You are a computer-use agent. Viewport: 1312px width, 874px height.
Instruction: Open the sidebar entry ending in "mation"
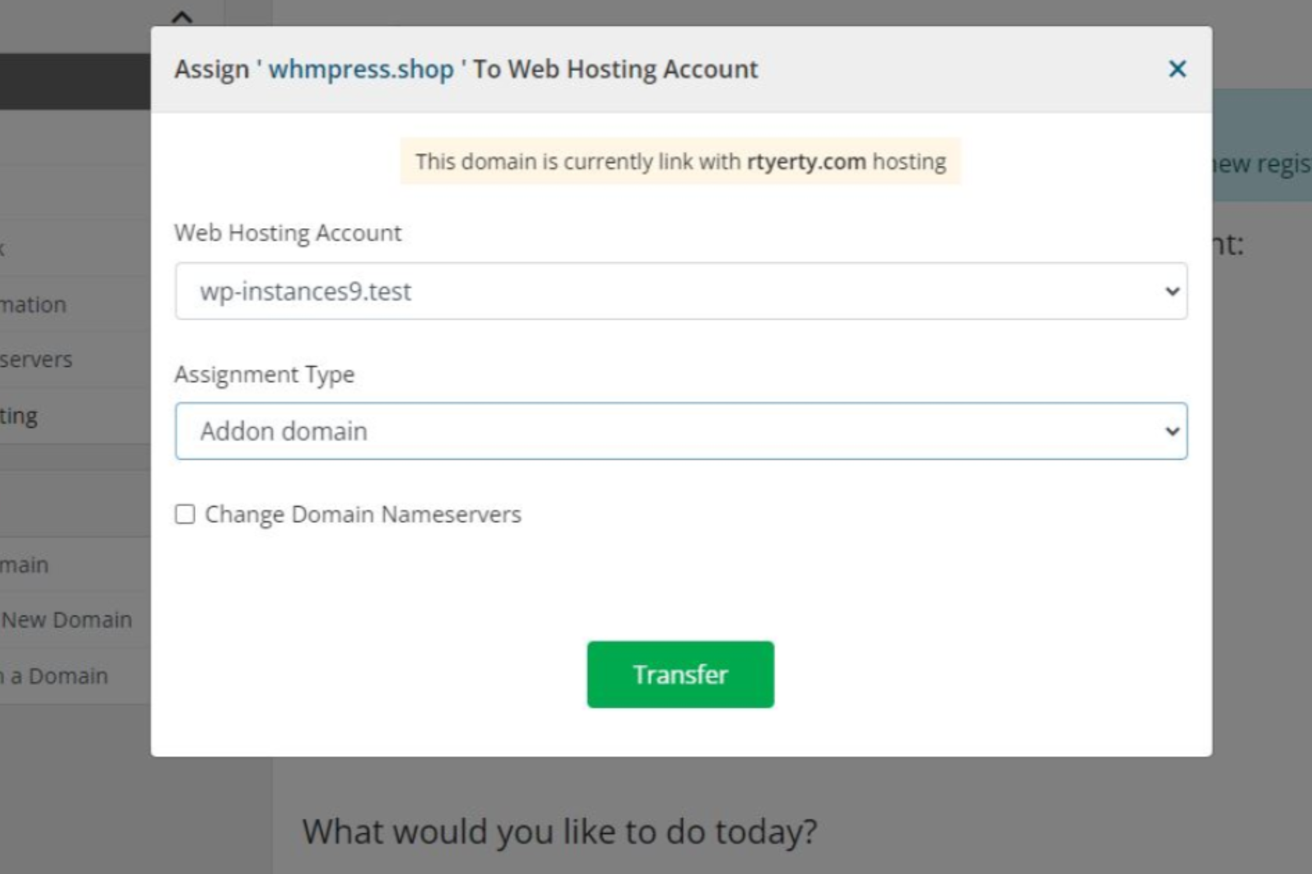(x=34, y=305)
